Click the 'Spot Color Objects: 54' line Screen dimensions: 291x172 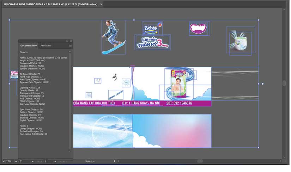coord(31,110)
